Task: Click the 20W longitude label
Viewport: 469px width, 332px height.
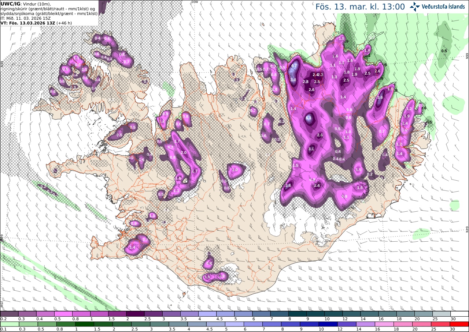Action: pyautogui.click(x=195, y=2)
